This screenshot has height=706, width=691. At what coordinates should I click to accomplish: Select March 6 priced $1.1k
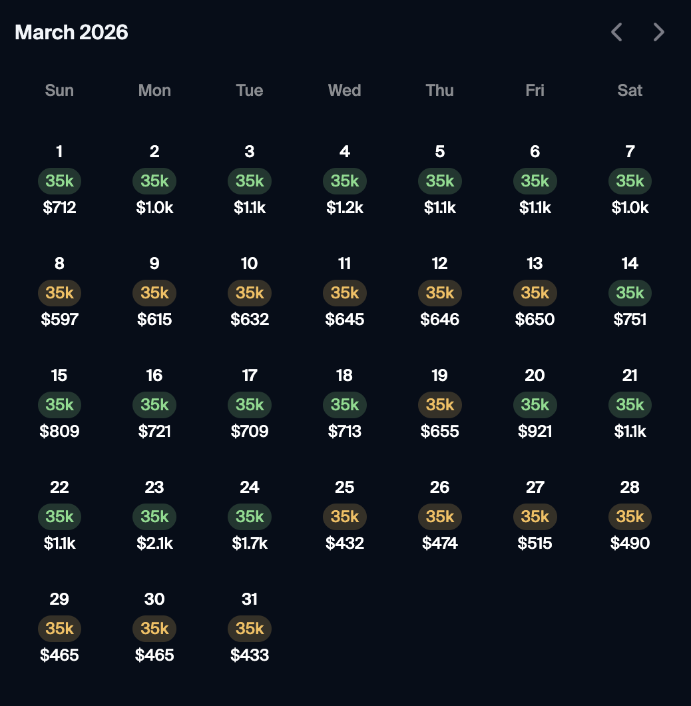[x=535, y=180]
